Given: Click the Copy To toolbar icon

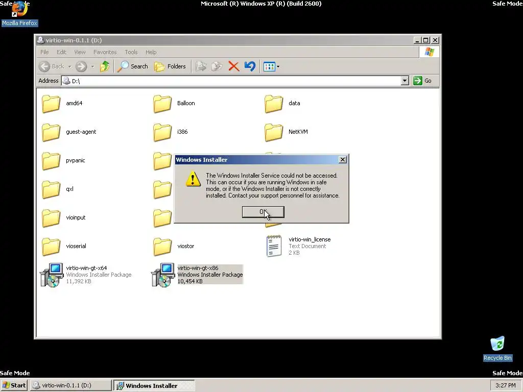Looking at the screenshot, I should 217,66.
